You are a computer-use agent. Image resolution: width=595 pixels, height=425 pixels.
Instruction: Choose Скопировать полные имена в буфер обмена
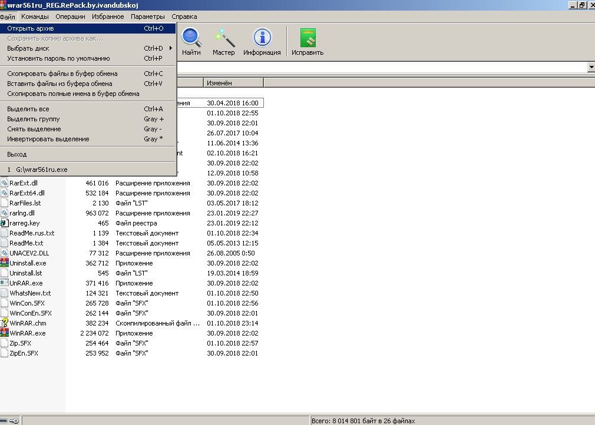(x=88, y=94)
